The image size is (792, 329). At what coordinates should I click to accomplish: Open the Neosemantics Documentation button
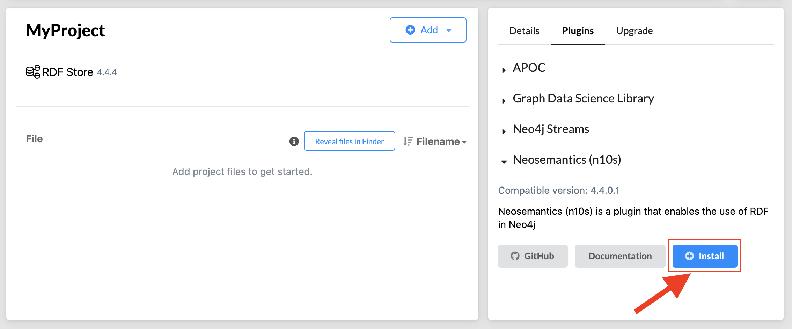620,256
